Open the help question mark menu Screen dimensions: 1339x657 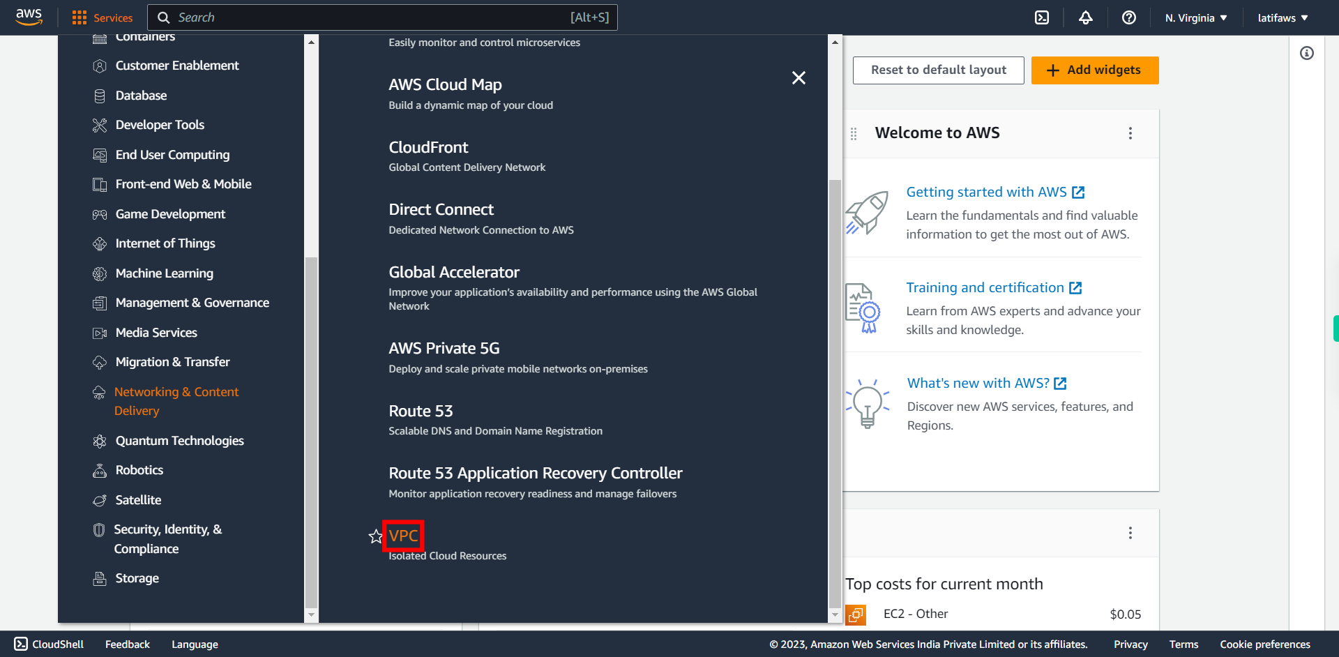coord(1129,17)
